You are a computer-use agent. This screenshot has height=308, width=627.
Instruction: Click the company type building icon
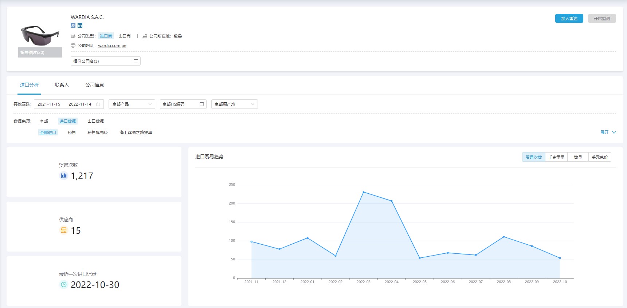tap(73, 36)
